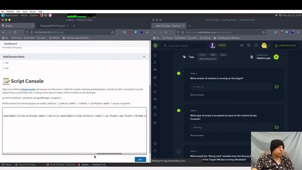Expand the dropdown arrow next to HTB profile avatar
Screen dimensions: 302x170
pos(269,46)
